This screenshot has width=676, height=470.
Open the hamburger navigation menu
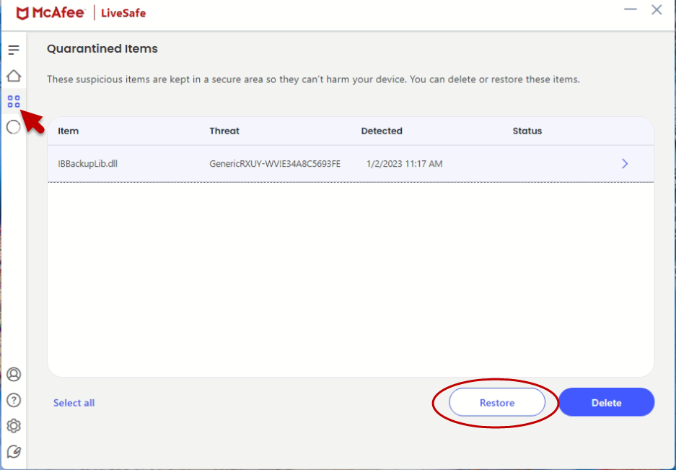[x=14, y=50]
